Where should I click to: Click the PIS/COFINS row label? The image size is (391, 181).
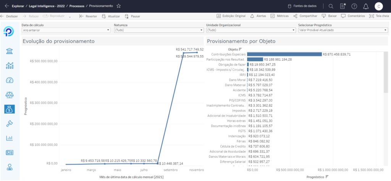click(238, 100)
